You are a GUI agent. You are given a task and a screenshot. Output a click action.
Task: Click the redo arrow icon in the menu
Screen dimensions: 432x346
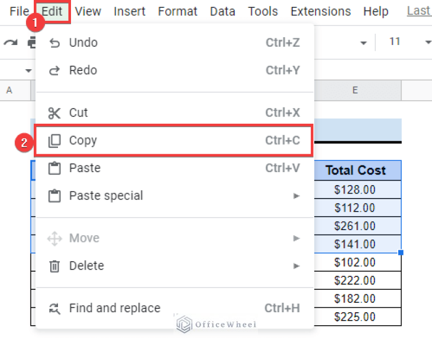54,71
